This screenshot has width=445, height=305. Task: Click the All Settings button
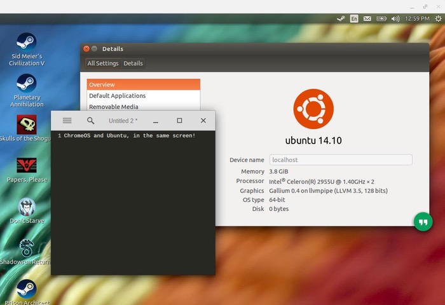pyautogui.click(x=103, y=64)
